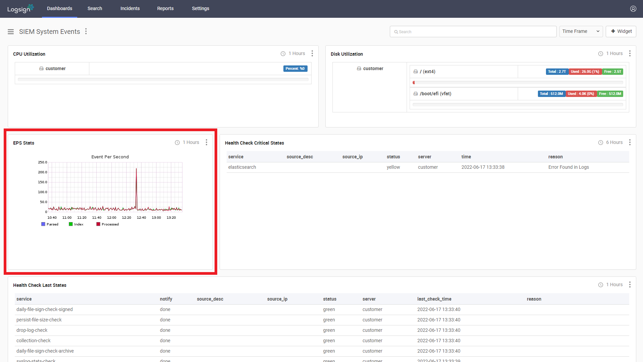Click the Total : 2.7T badge
The width and height of the screenshot is (643, 362).
click(x=557, y=71)
